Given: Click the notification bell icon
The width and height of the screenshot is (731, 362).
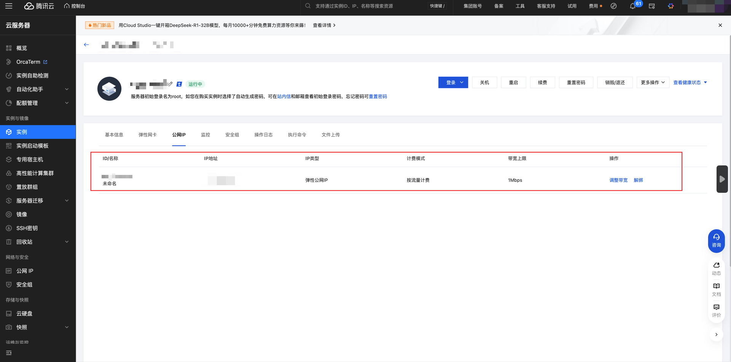Looking at the screenshot, I should pos(632,6).
